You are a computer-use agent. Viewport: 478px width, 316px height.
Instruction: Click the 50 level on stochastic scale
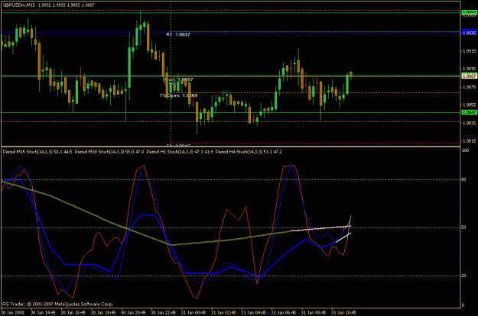(464, 227)
